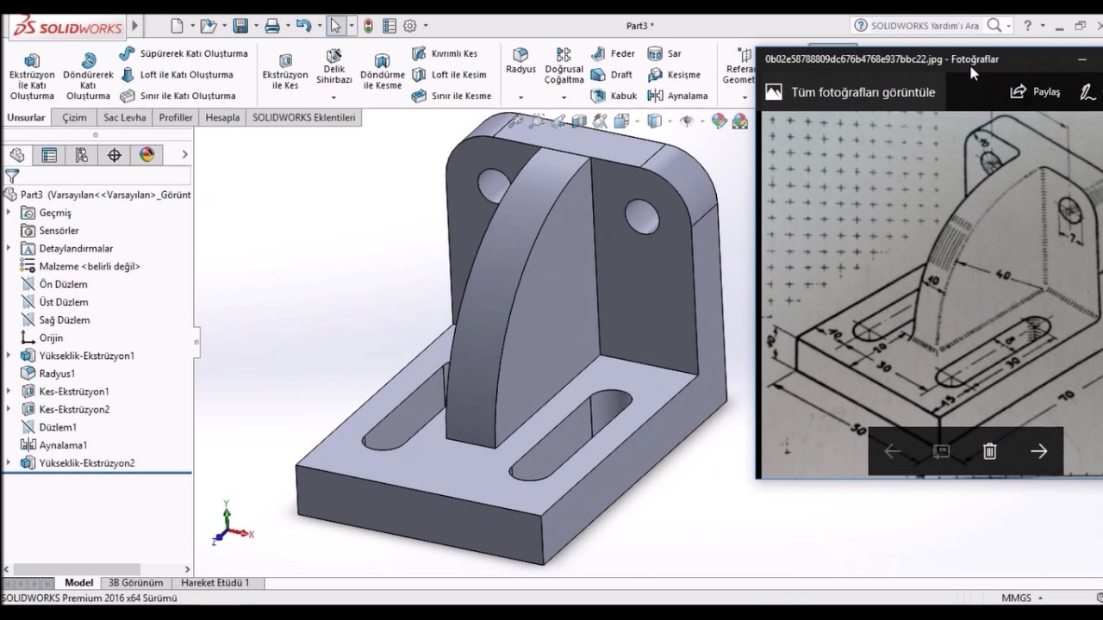Click the Loft ile Kesim tool
The image size is (1103, 620).
pos(449,75)
